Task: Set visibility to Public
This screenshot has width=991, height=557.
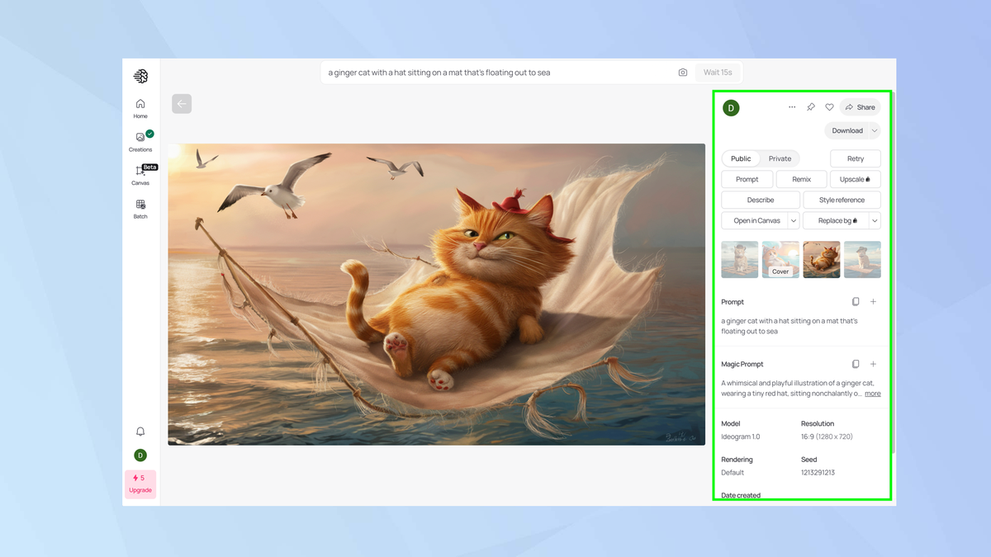Action: click(741, 158)
